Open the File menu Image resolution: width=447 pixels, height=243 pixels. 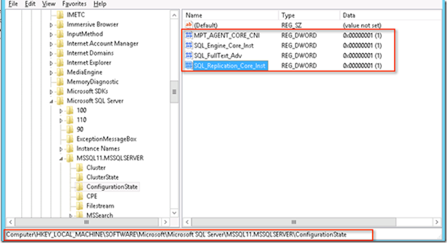tap(13, 4)
